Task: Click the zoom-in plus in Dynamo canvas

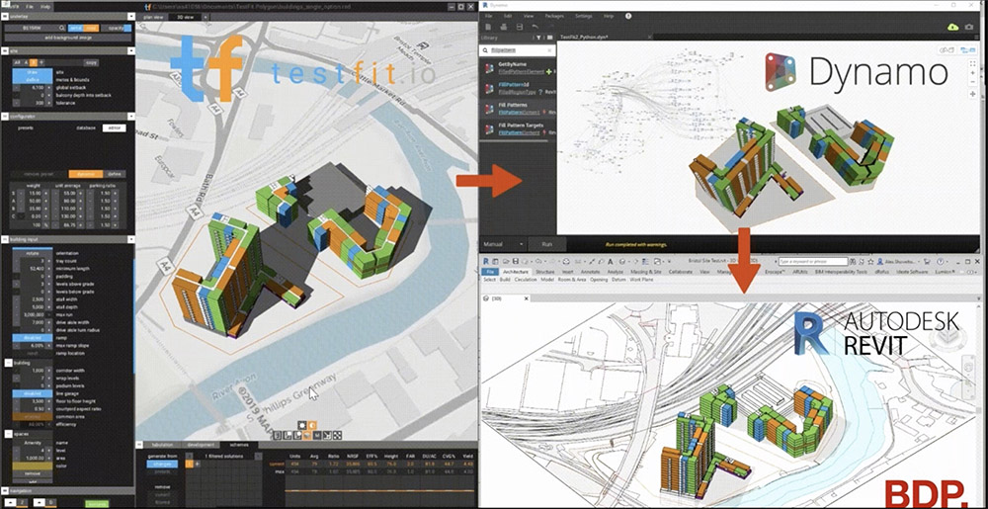Action: [973, 74]
